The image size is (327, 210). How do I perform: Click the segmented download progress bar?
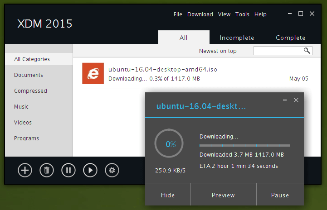point(245,145)
